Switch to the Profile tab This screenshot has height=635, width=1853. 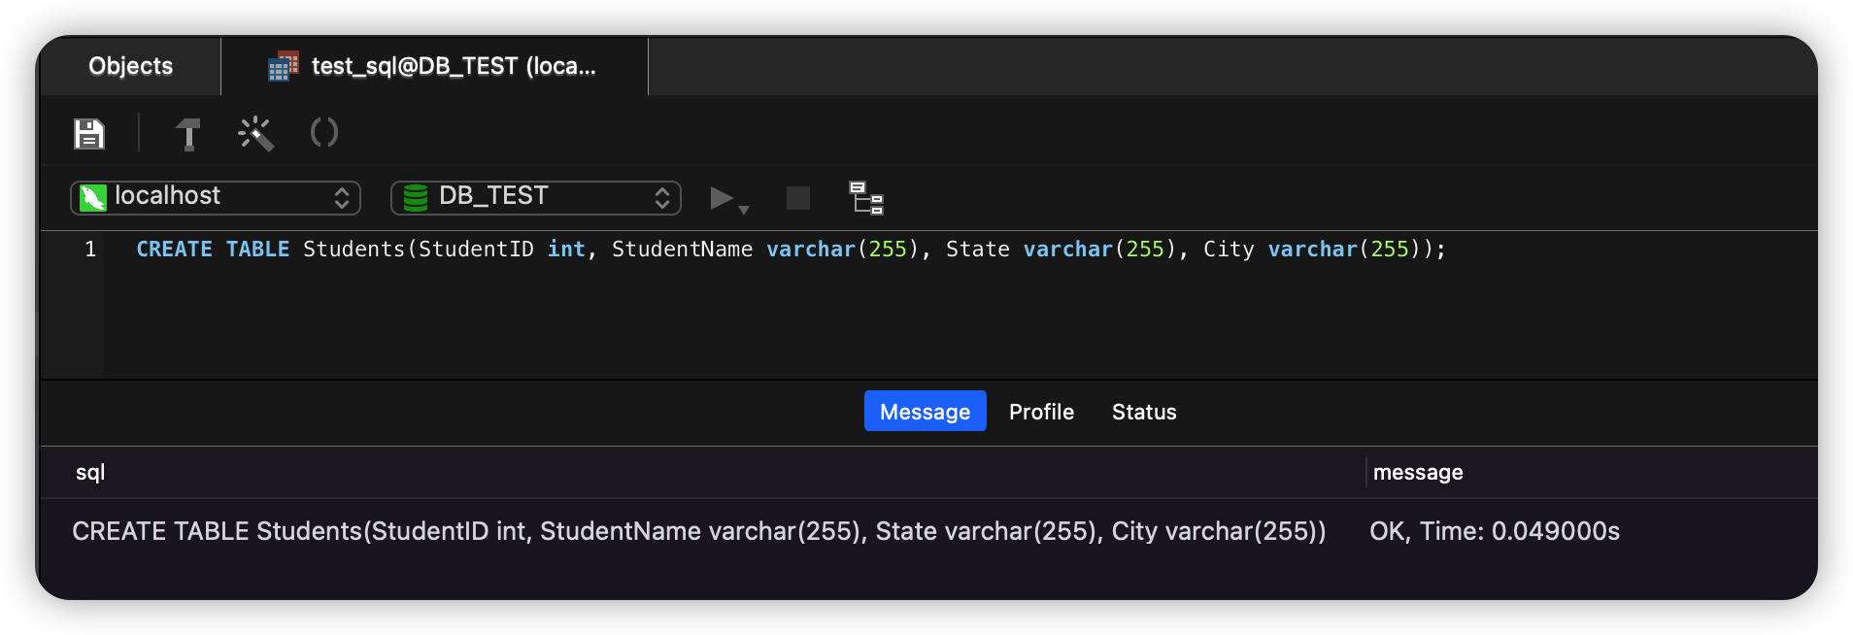pyautogui.click(x=1041, y=412)
